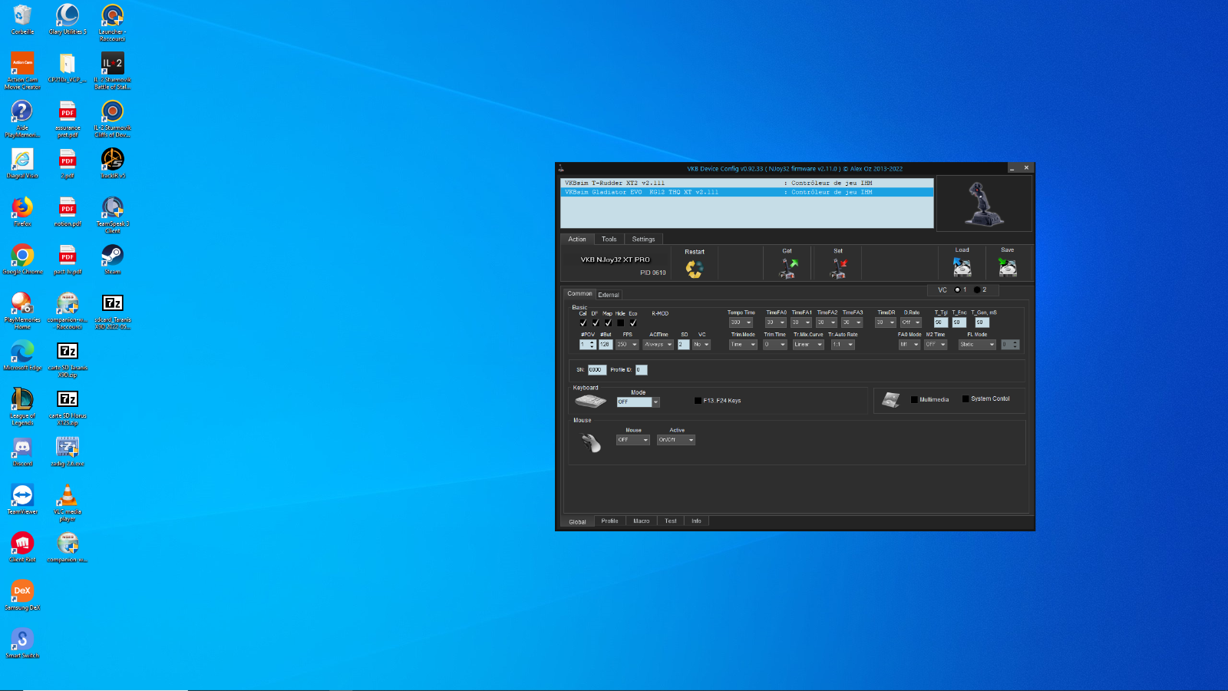The width and height of the screenshot is (1228, 691).
Task: Switch to the Settings tab
Action: (643, 240)
